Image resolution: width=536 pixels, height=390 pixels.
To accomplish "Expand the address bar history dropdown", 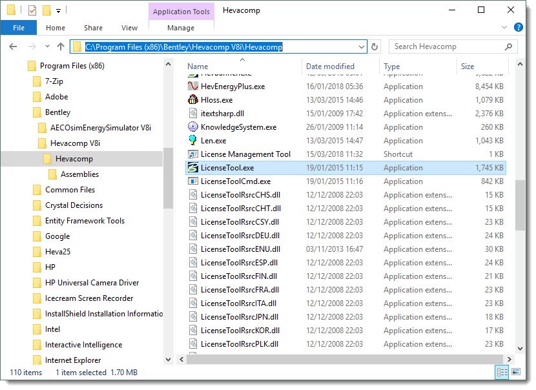I will [x=362, y=46].
